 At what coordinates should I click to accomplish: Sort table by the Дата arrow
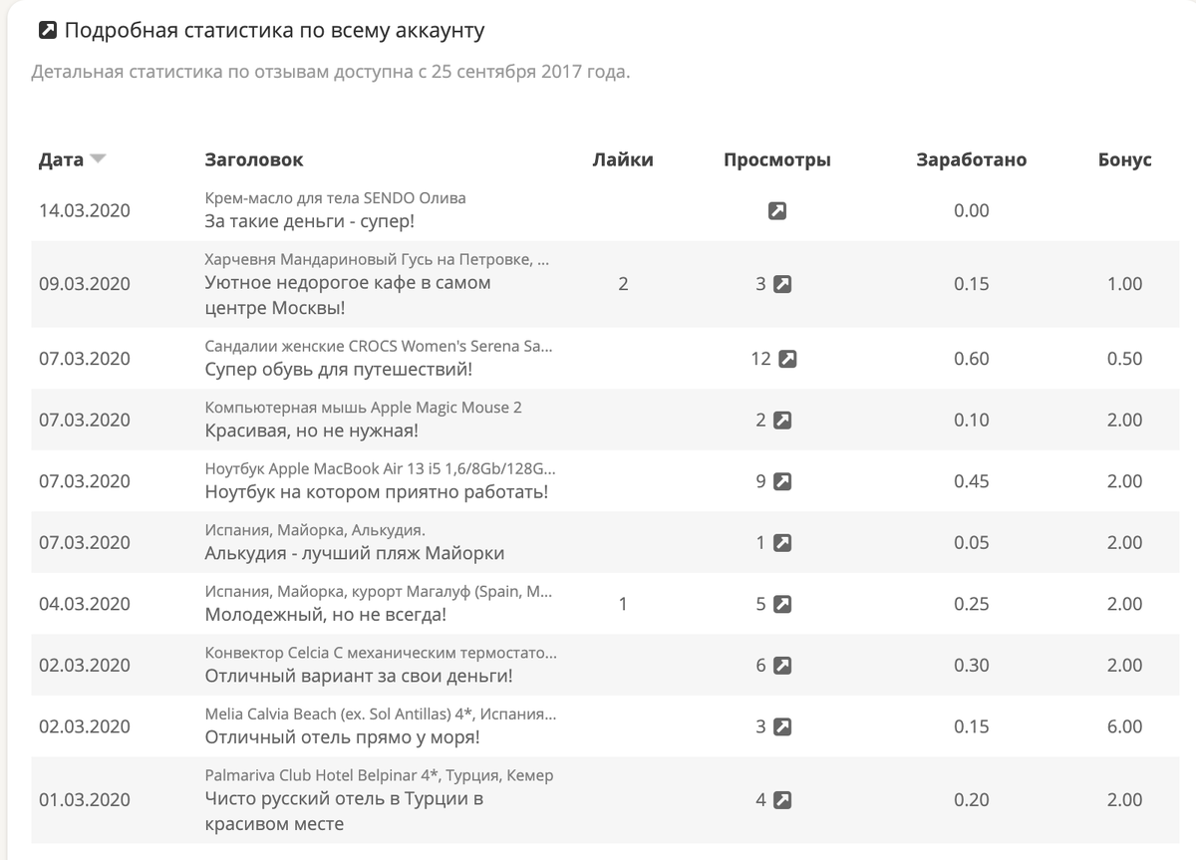coord(98,159)
